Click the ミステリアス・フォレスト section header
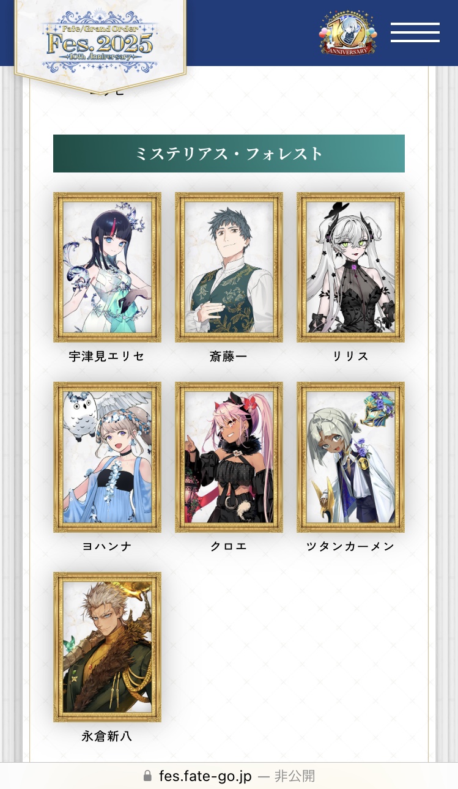458x789 pixels. [x=229, y=154]
